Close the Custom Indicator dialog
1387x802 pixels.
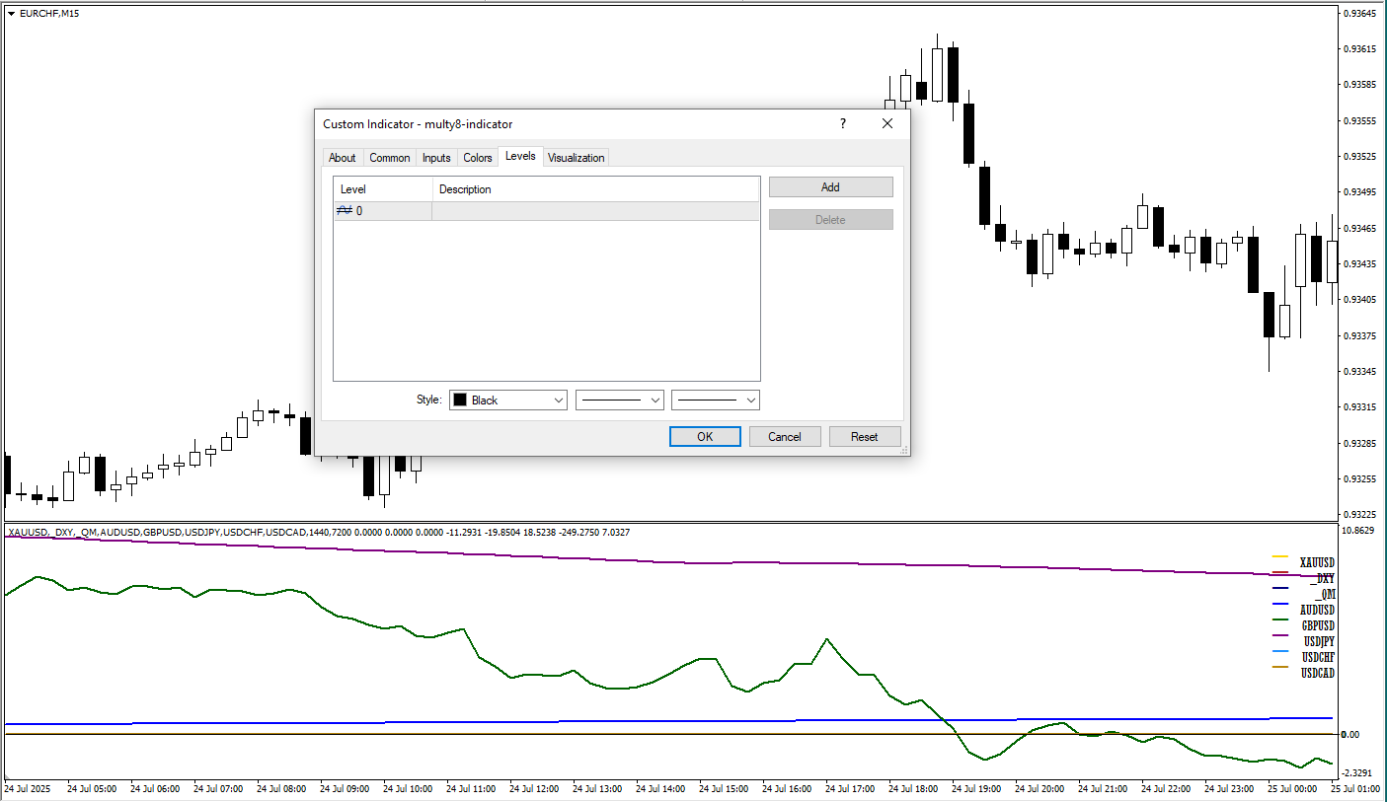[x=886, y=123]
